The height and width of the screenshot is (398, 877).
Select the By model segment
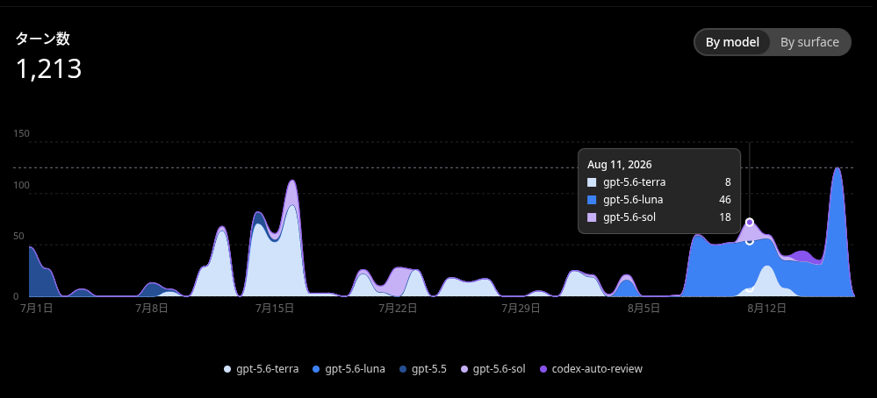[732, 42]
